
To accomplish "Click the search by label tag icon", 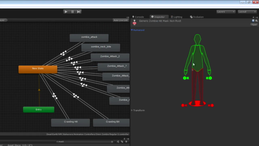I will (122, 142).
